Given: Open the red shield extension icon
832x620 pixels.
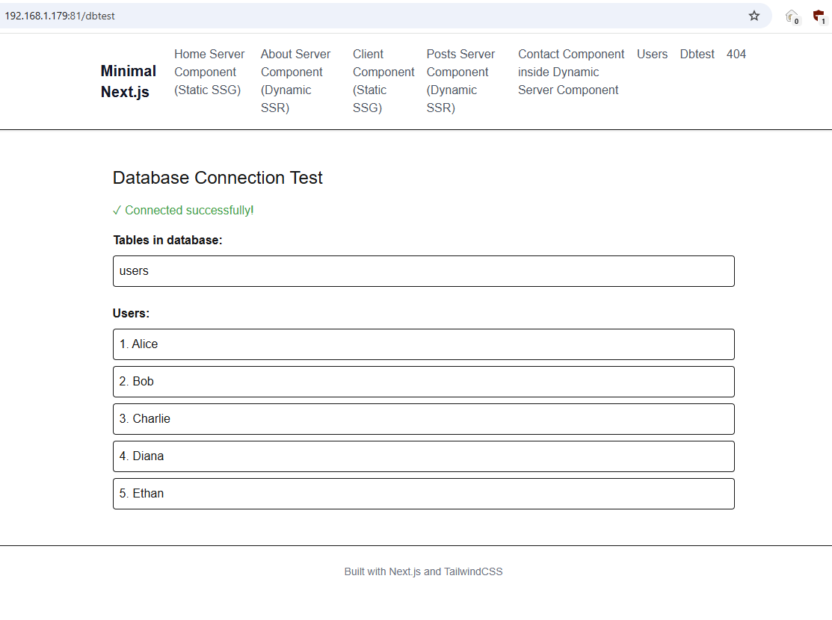Looking at the screenshot, I should tap(819, 16).
